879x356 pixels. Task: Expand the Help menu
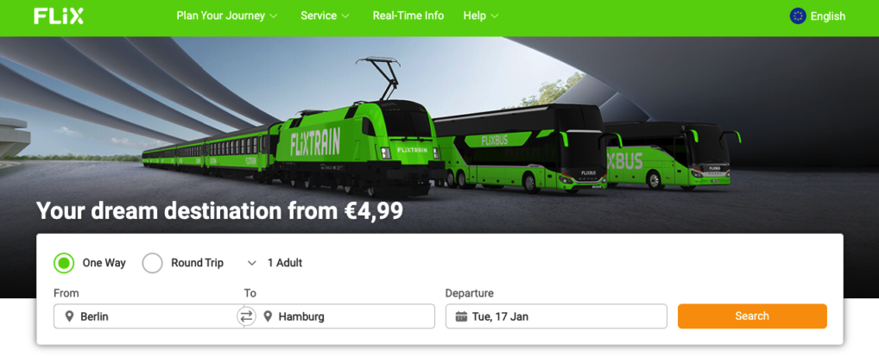[x=480, y=16]
